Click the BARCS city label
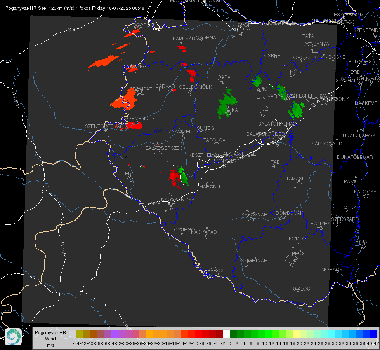Image resolution: width=380 pixels, height=350 pixels. [215, 270]
